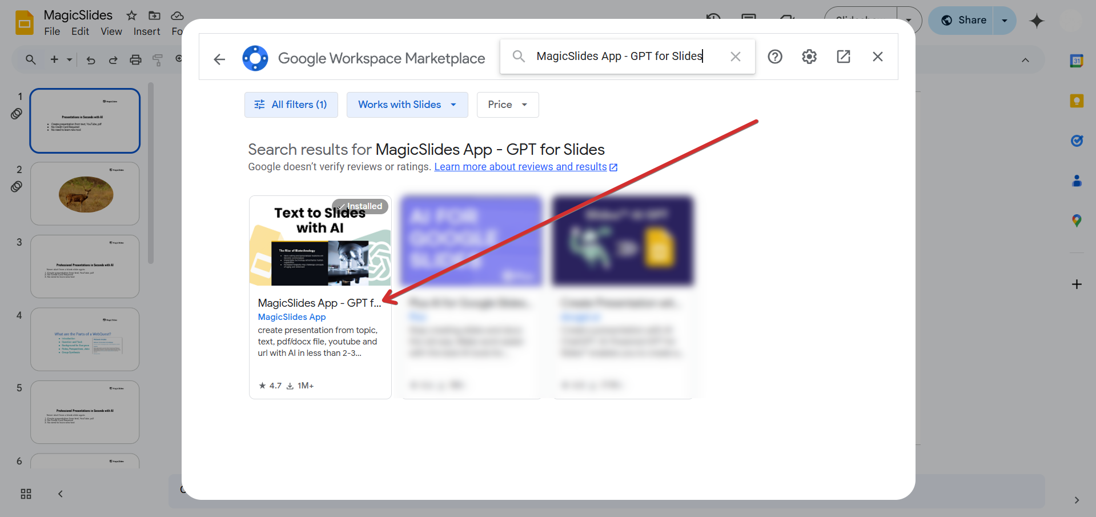Clear the Marketplace search field
Screen dimensions: 1096x517
click(x=736, y=57)
